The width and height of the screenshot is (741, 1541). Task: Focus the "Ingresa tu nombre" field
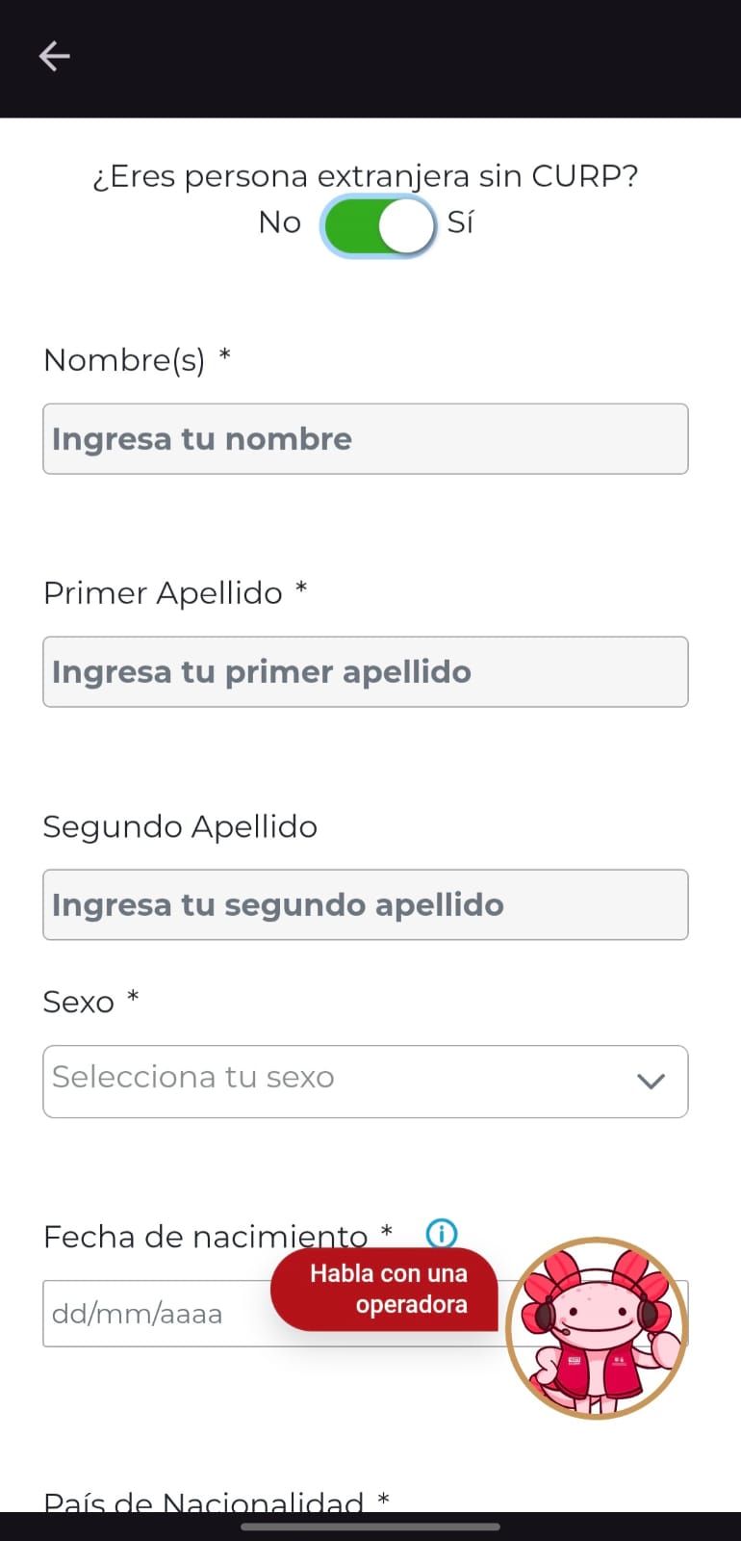pyautogui.click(x=366, y=439)
